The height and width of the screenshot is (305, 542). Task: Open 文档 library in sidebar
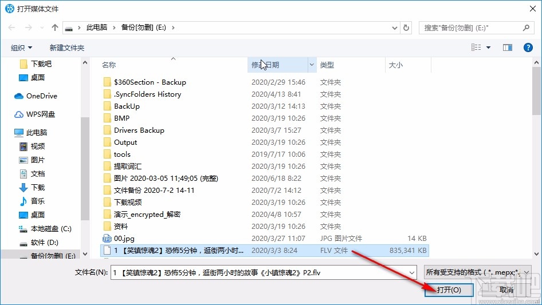coord(32,174)
